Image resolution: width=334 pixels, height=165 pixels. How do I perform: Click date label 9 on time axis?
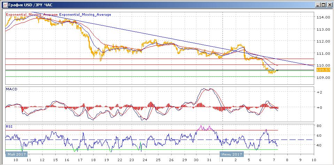coord(300,160)
